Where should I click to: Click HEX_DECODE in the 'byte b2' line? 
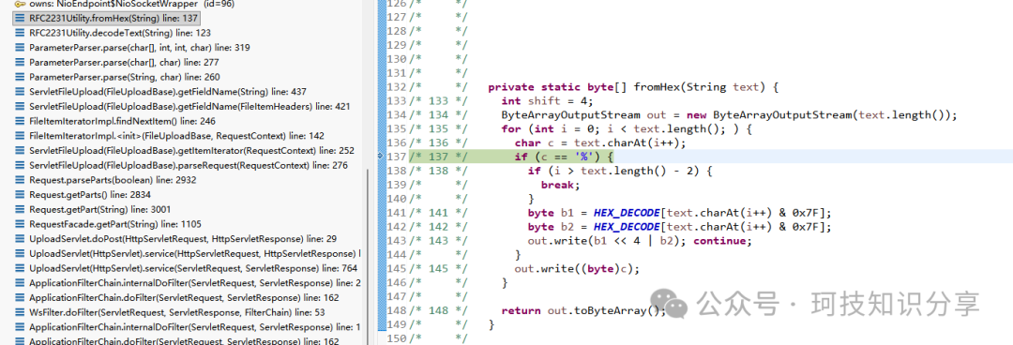pos(627,227)
